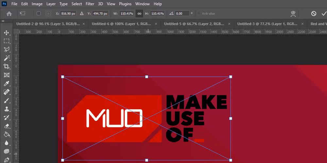Screen dimensions: 327x163
Task: Click the X position field
Action: pyautogui.click(x=68, y=13)
